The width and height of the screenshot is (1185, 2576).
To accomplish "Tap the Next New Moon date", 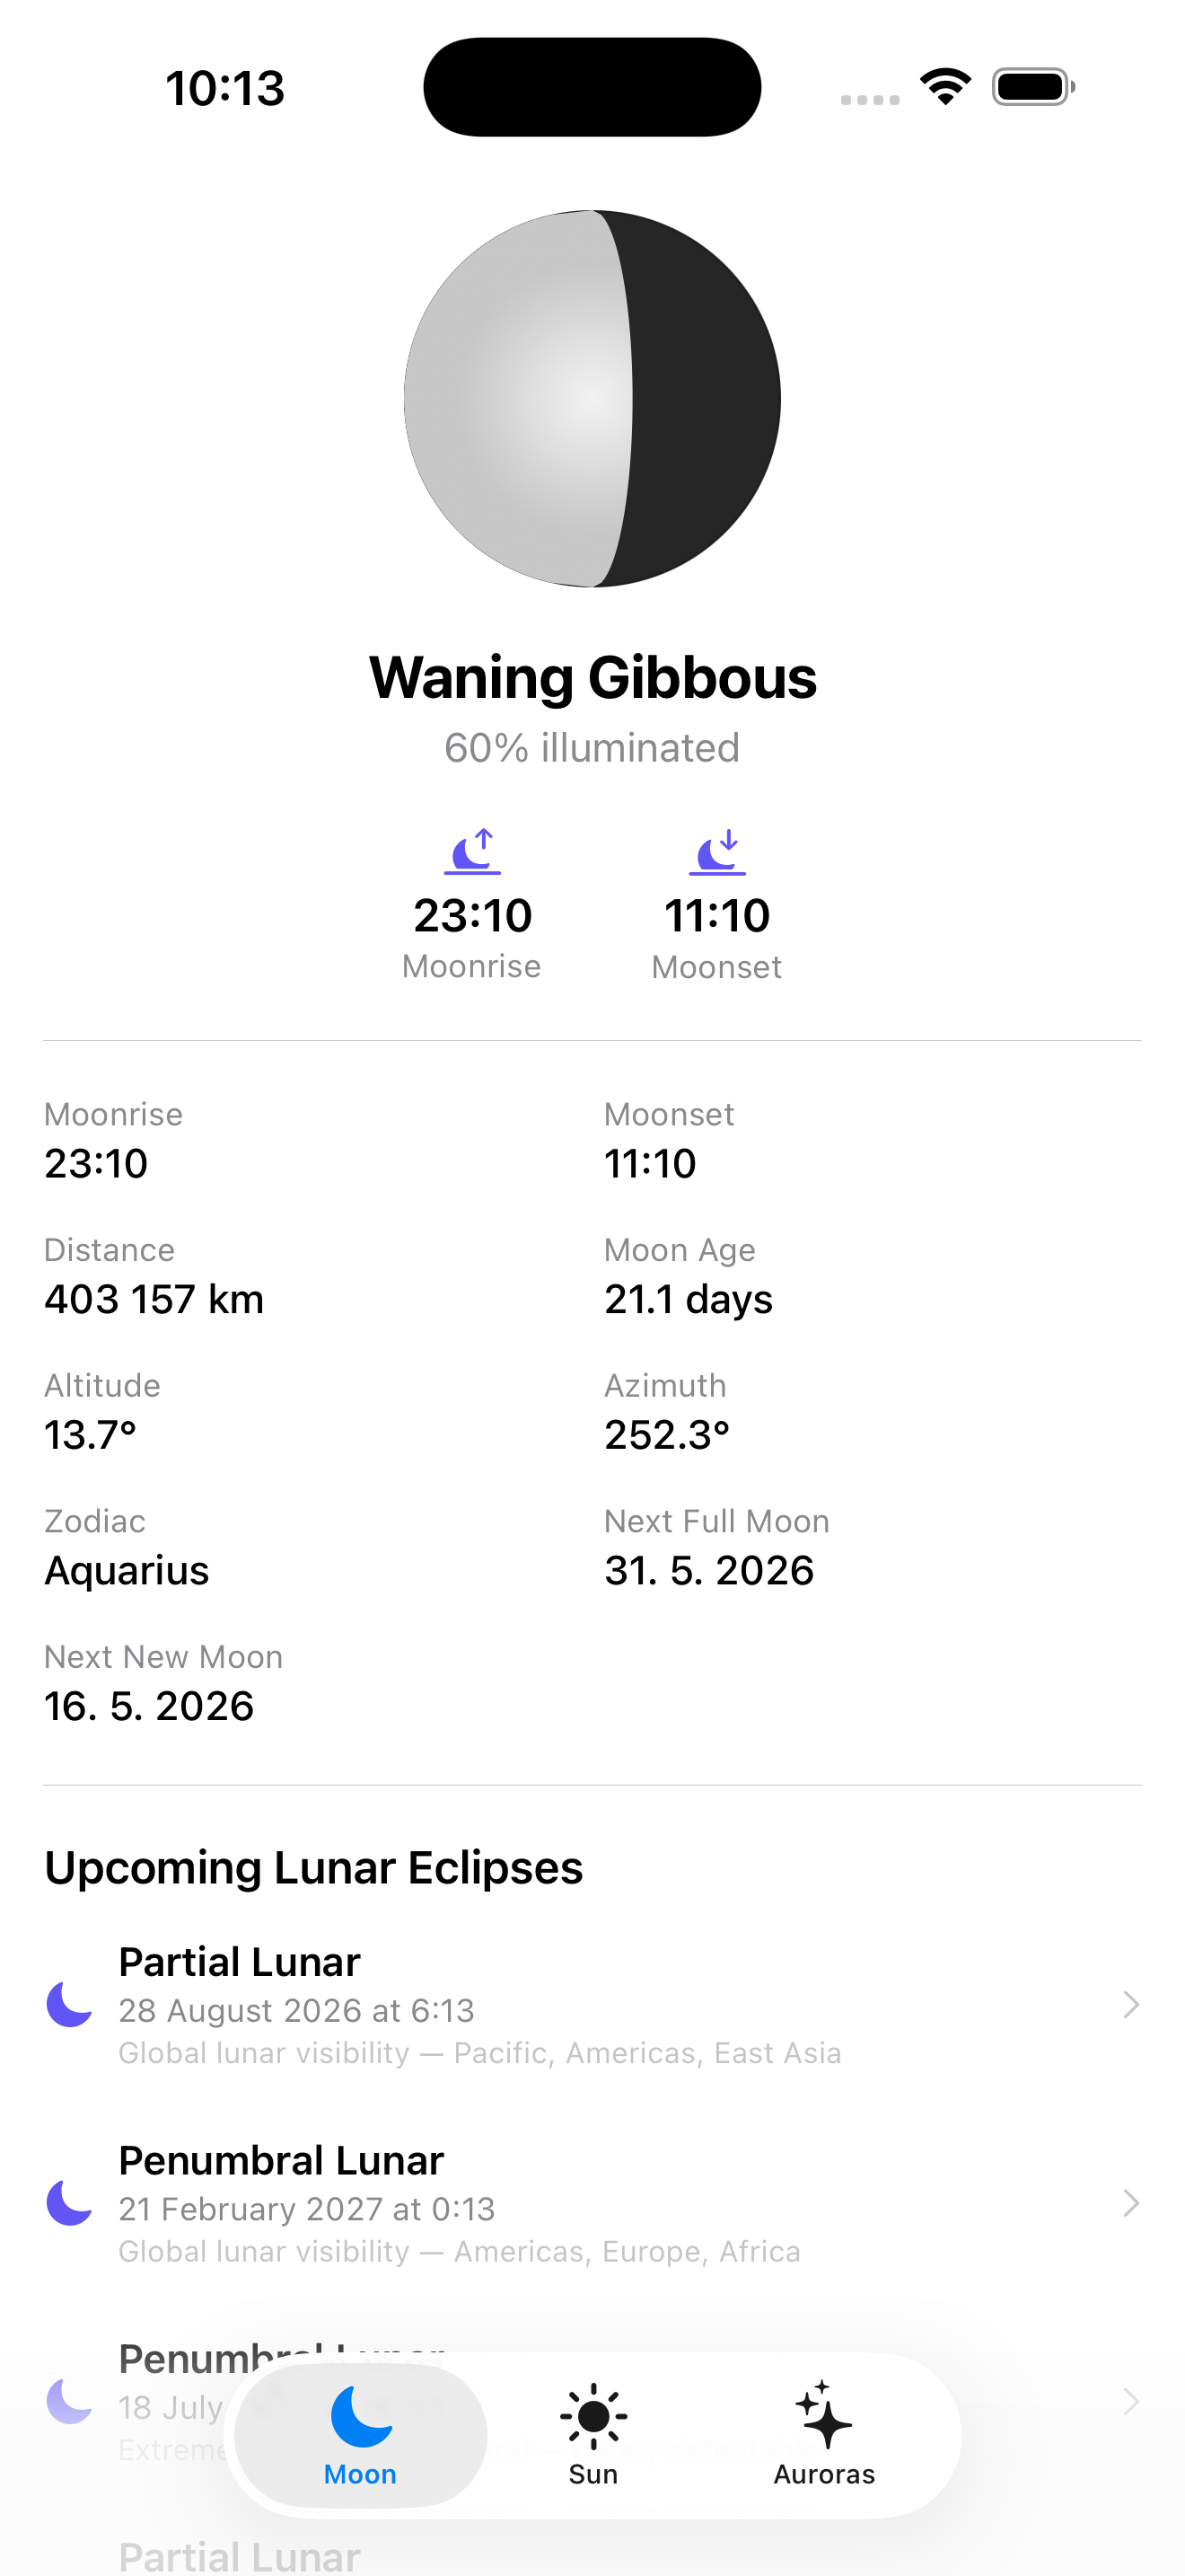I will coord(149,1706).
